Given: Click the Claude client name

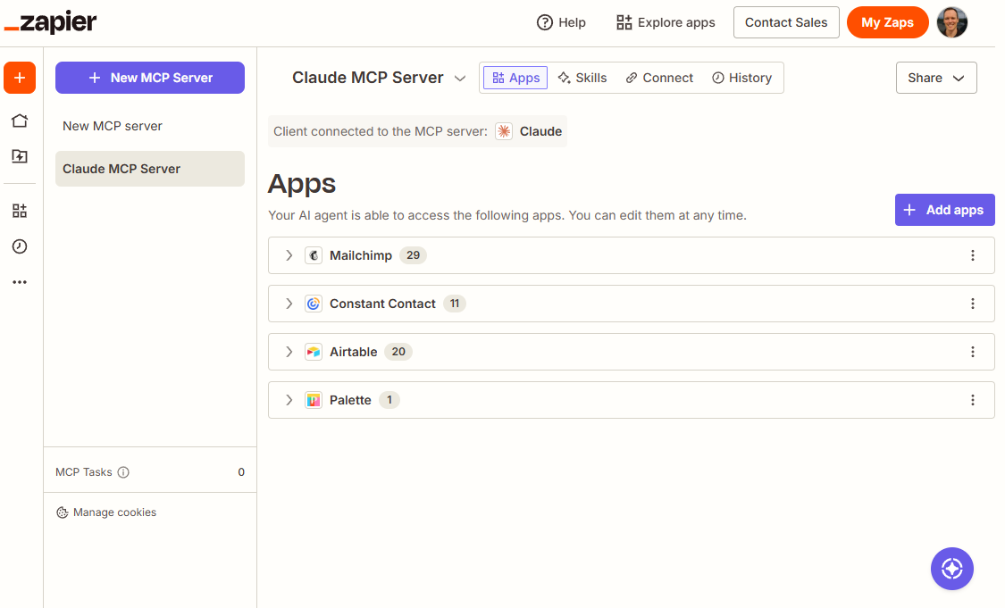Looking at the screenshot, I should click(x=540, y=131).
